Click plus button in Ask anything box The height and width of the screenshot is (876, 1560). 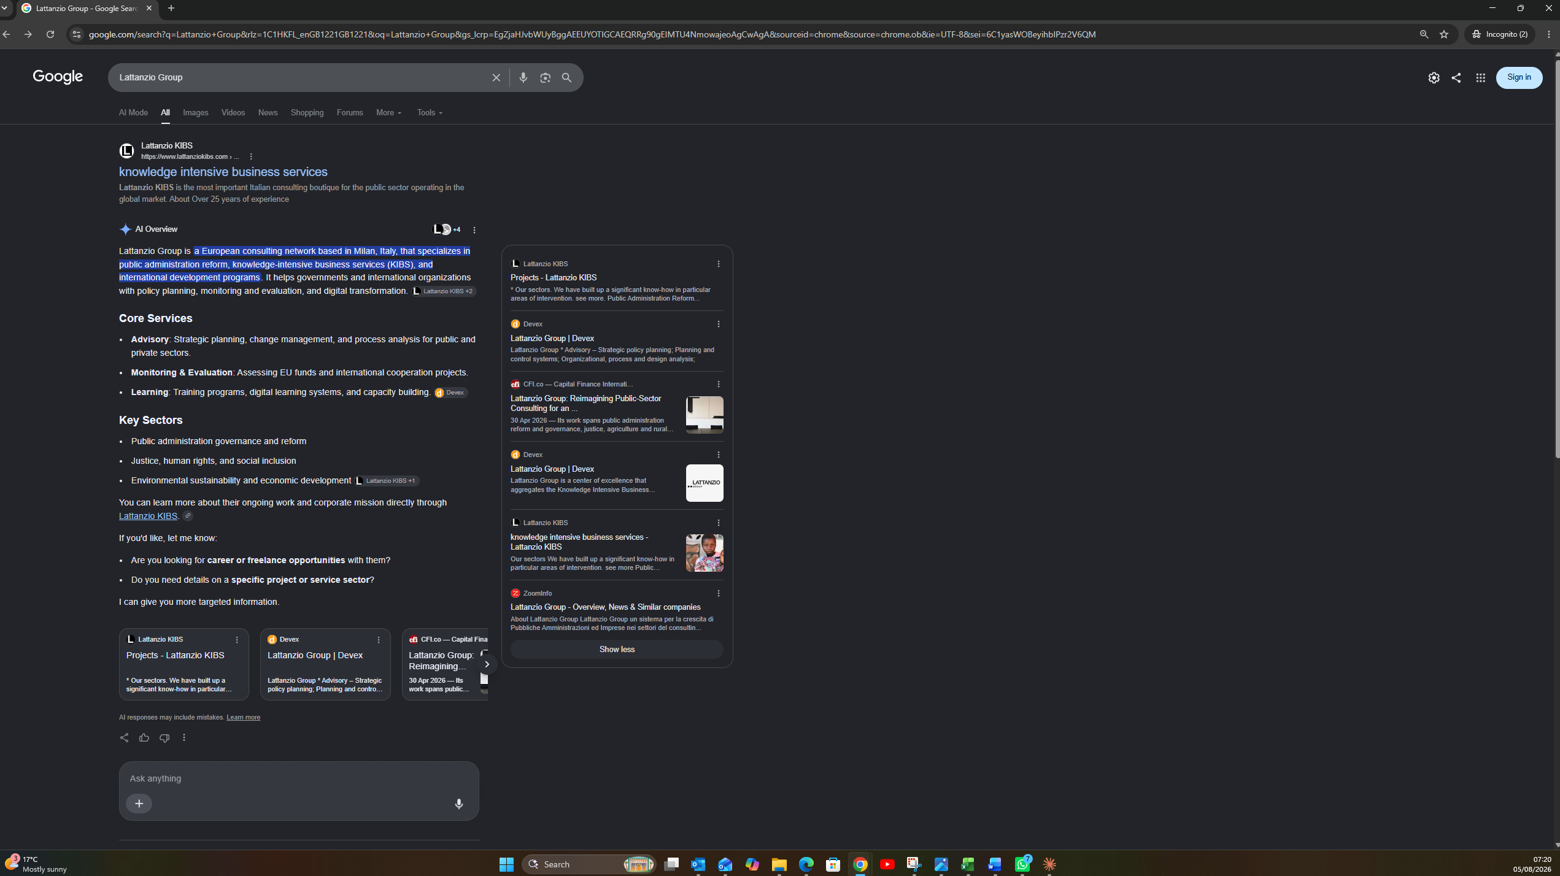(x=139, y=804)
